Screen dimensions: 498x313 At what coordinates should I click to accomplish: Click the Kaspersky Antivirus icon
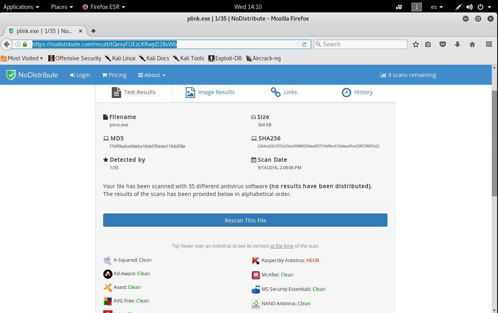256,261
